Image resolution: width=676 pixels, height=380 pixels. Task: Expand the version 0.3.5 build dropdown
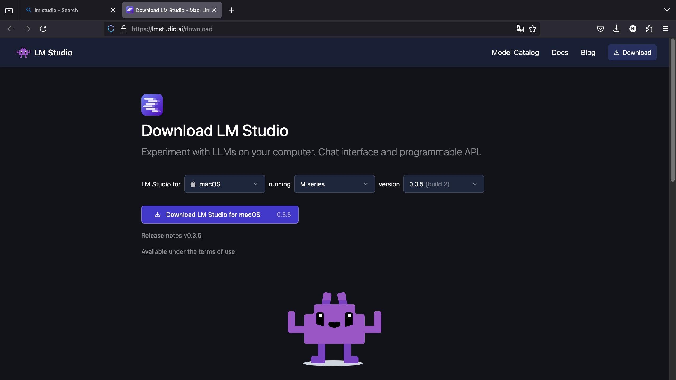pyautogui.click(x=443, y=184)
